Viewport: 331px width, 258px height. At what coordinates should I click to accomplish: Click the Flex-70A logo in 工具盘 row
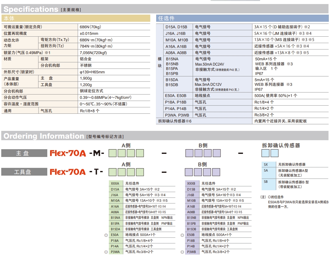coord(68,172)
